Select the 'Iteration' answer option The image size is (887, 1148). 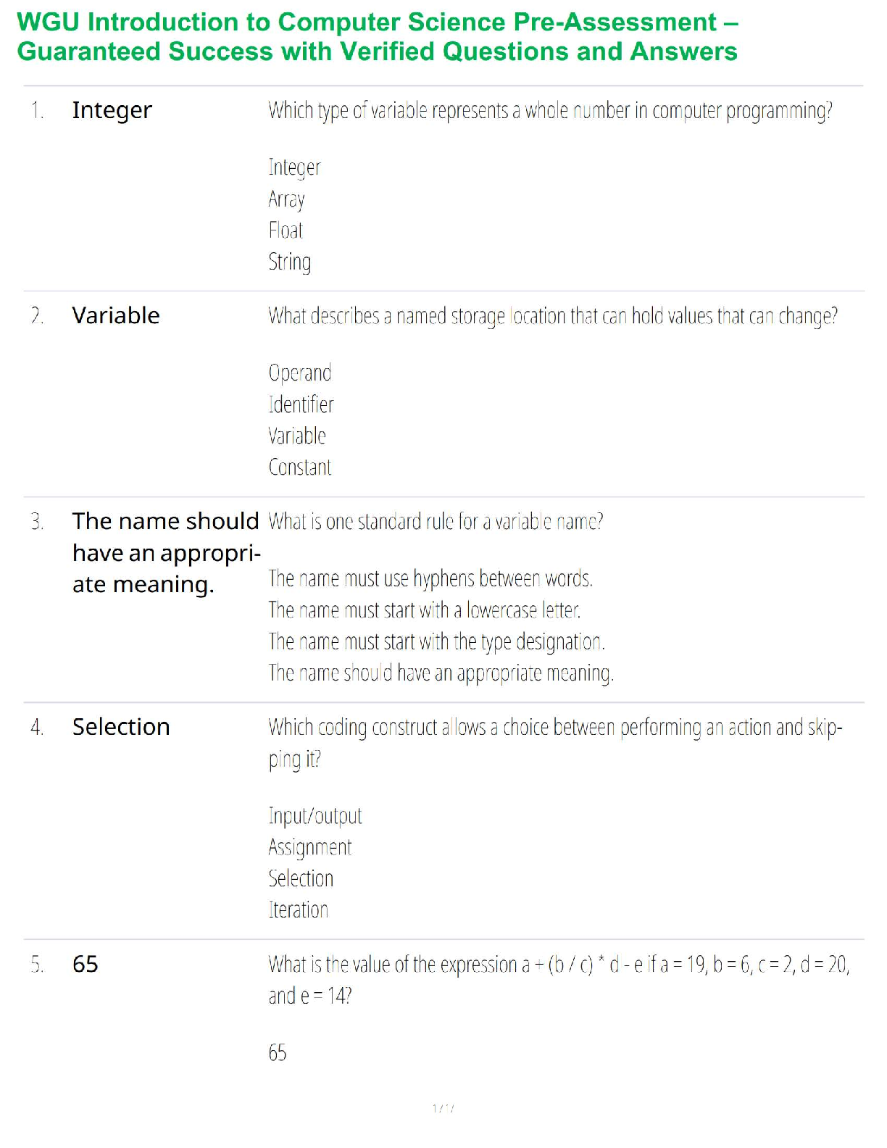[x=298, y=910]
